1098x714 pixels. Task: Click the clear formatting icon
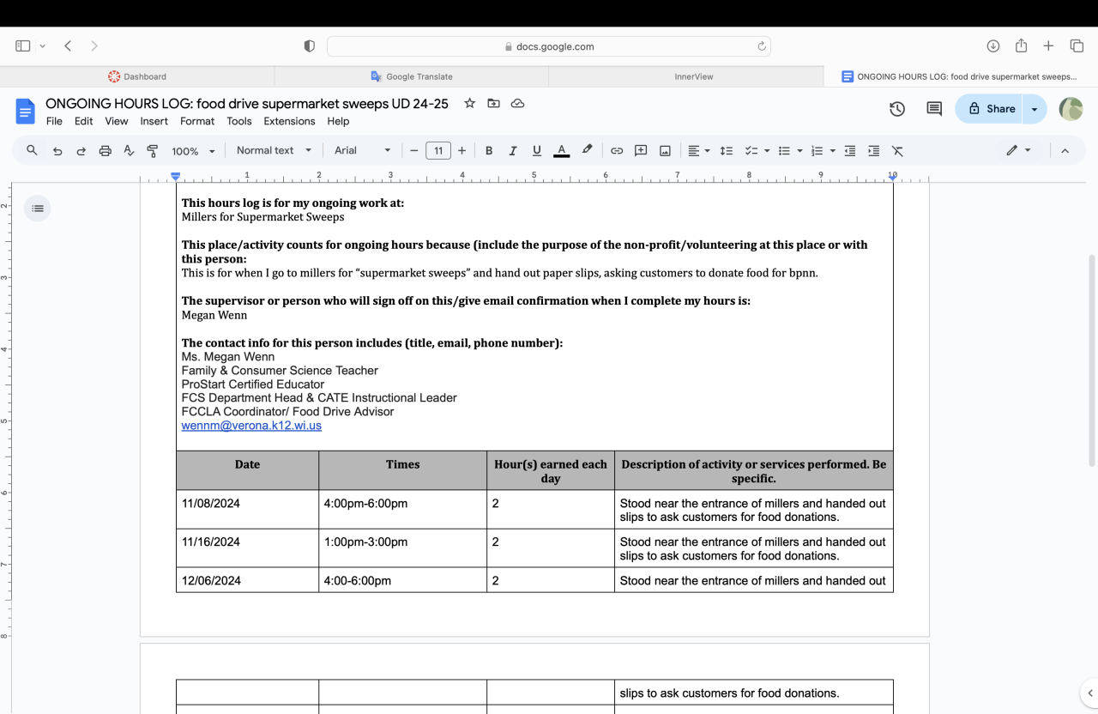click(897, 151)
